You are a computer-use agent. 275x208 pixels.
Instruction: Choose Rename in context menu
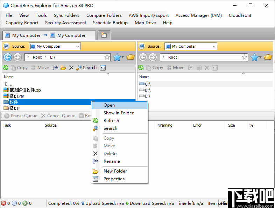(119, 161)
